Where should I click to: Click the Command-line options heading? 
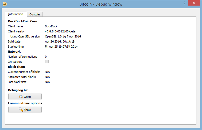pos(25,103)
